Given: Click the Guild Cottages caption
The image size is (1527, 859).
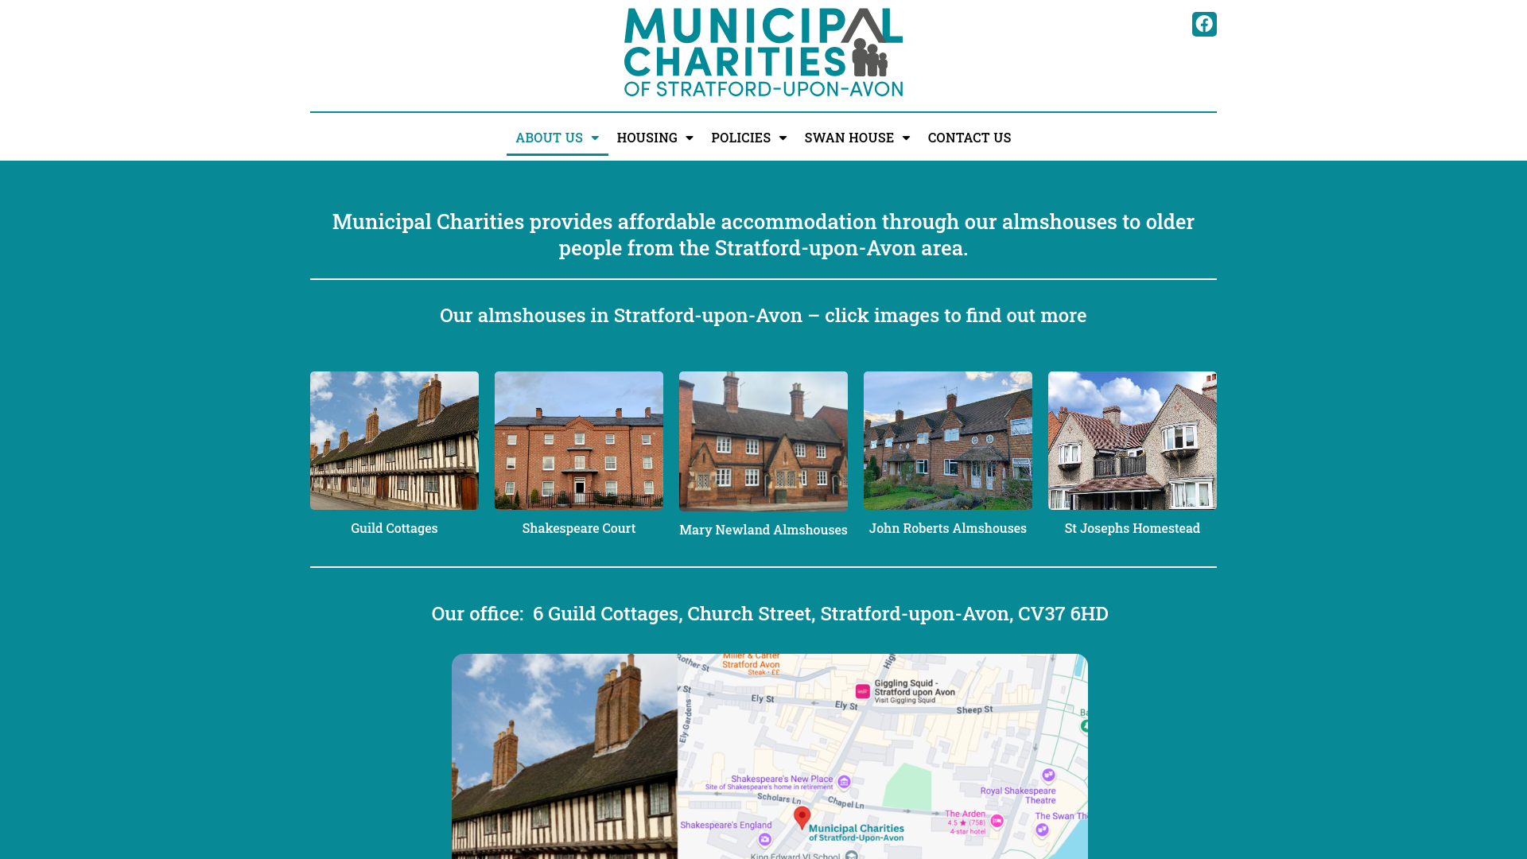Looking at the screenshot, I should 394,528.
